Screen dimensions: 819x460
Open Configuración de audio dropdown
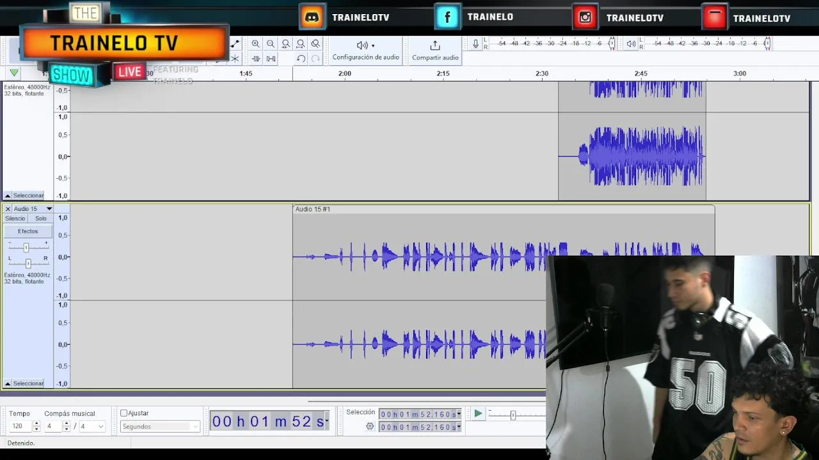point(365,50)
